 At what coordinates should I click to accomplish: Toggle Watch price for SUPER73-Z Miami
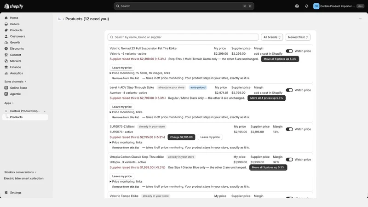pyautogui.click(x=289, y=129)
